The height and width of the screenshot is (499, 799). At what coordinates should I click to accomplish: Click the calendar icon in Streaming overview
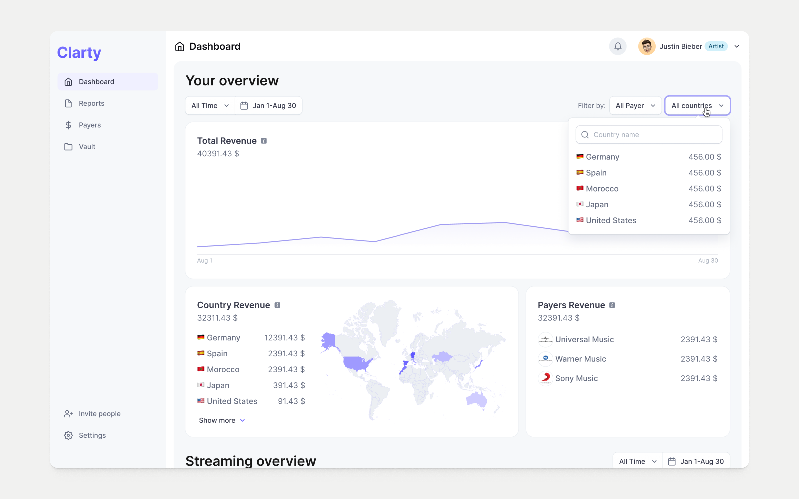pos(672,462)
